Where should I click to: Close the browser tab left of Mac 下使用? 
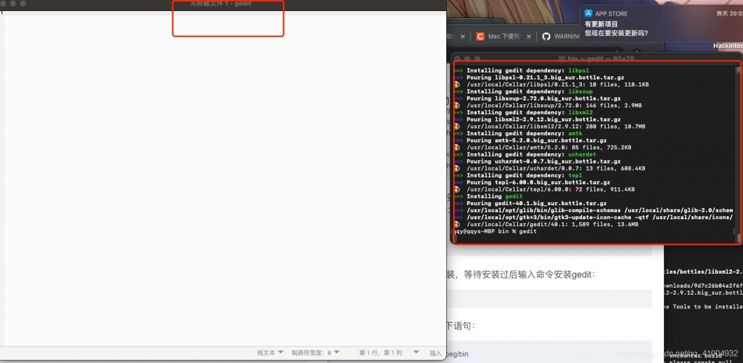(x=463, y=37)
